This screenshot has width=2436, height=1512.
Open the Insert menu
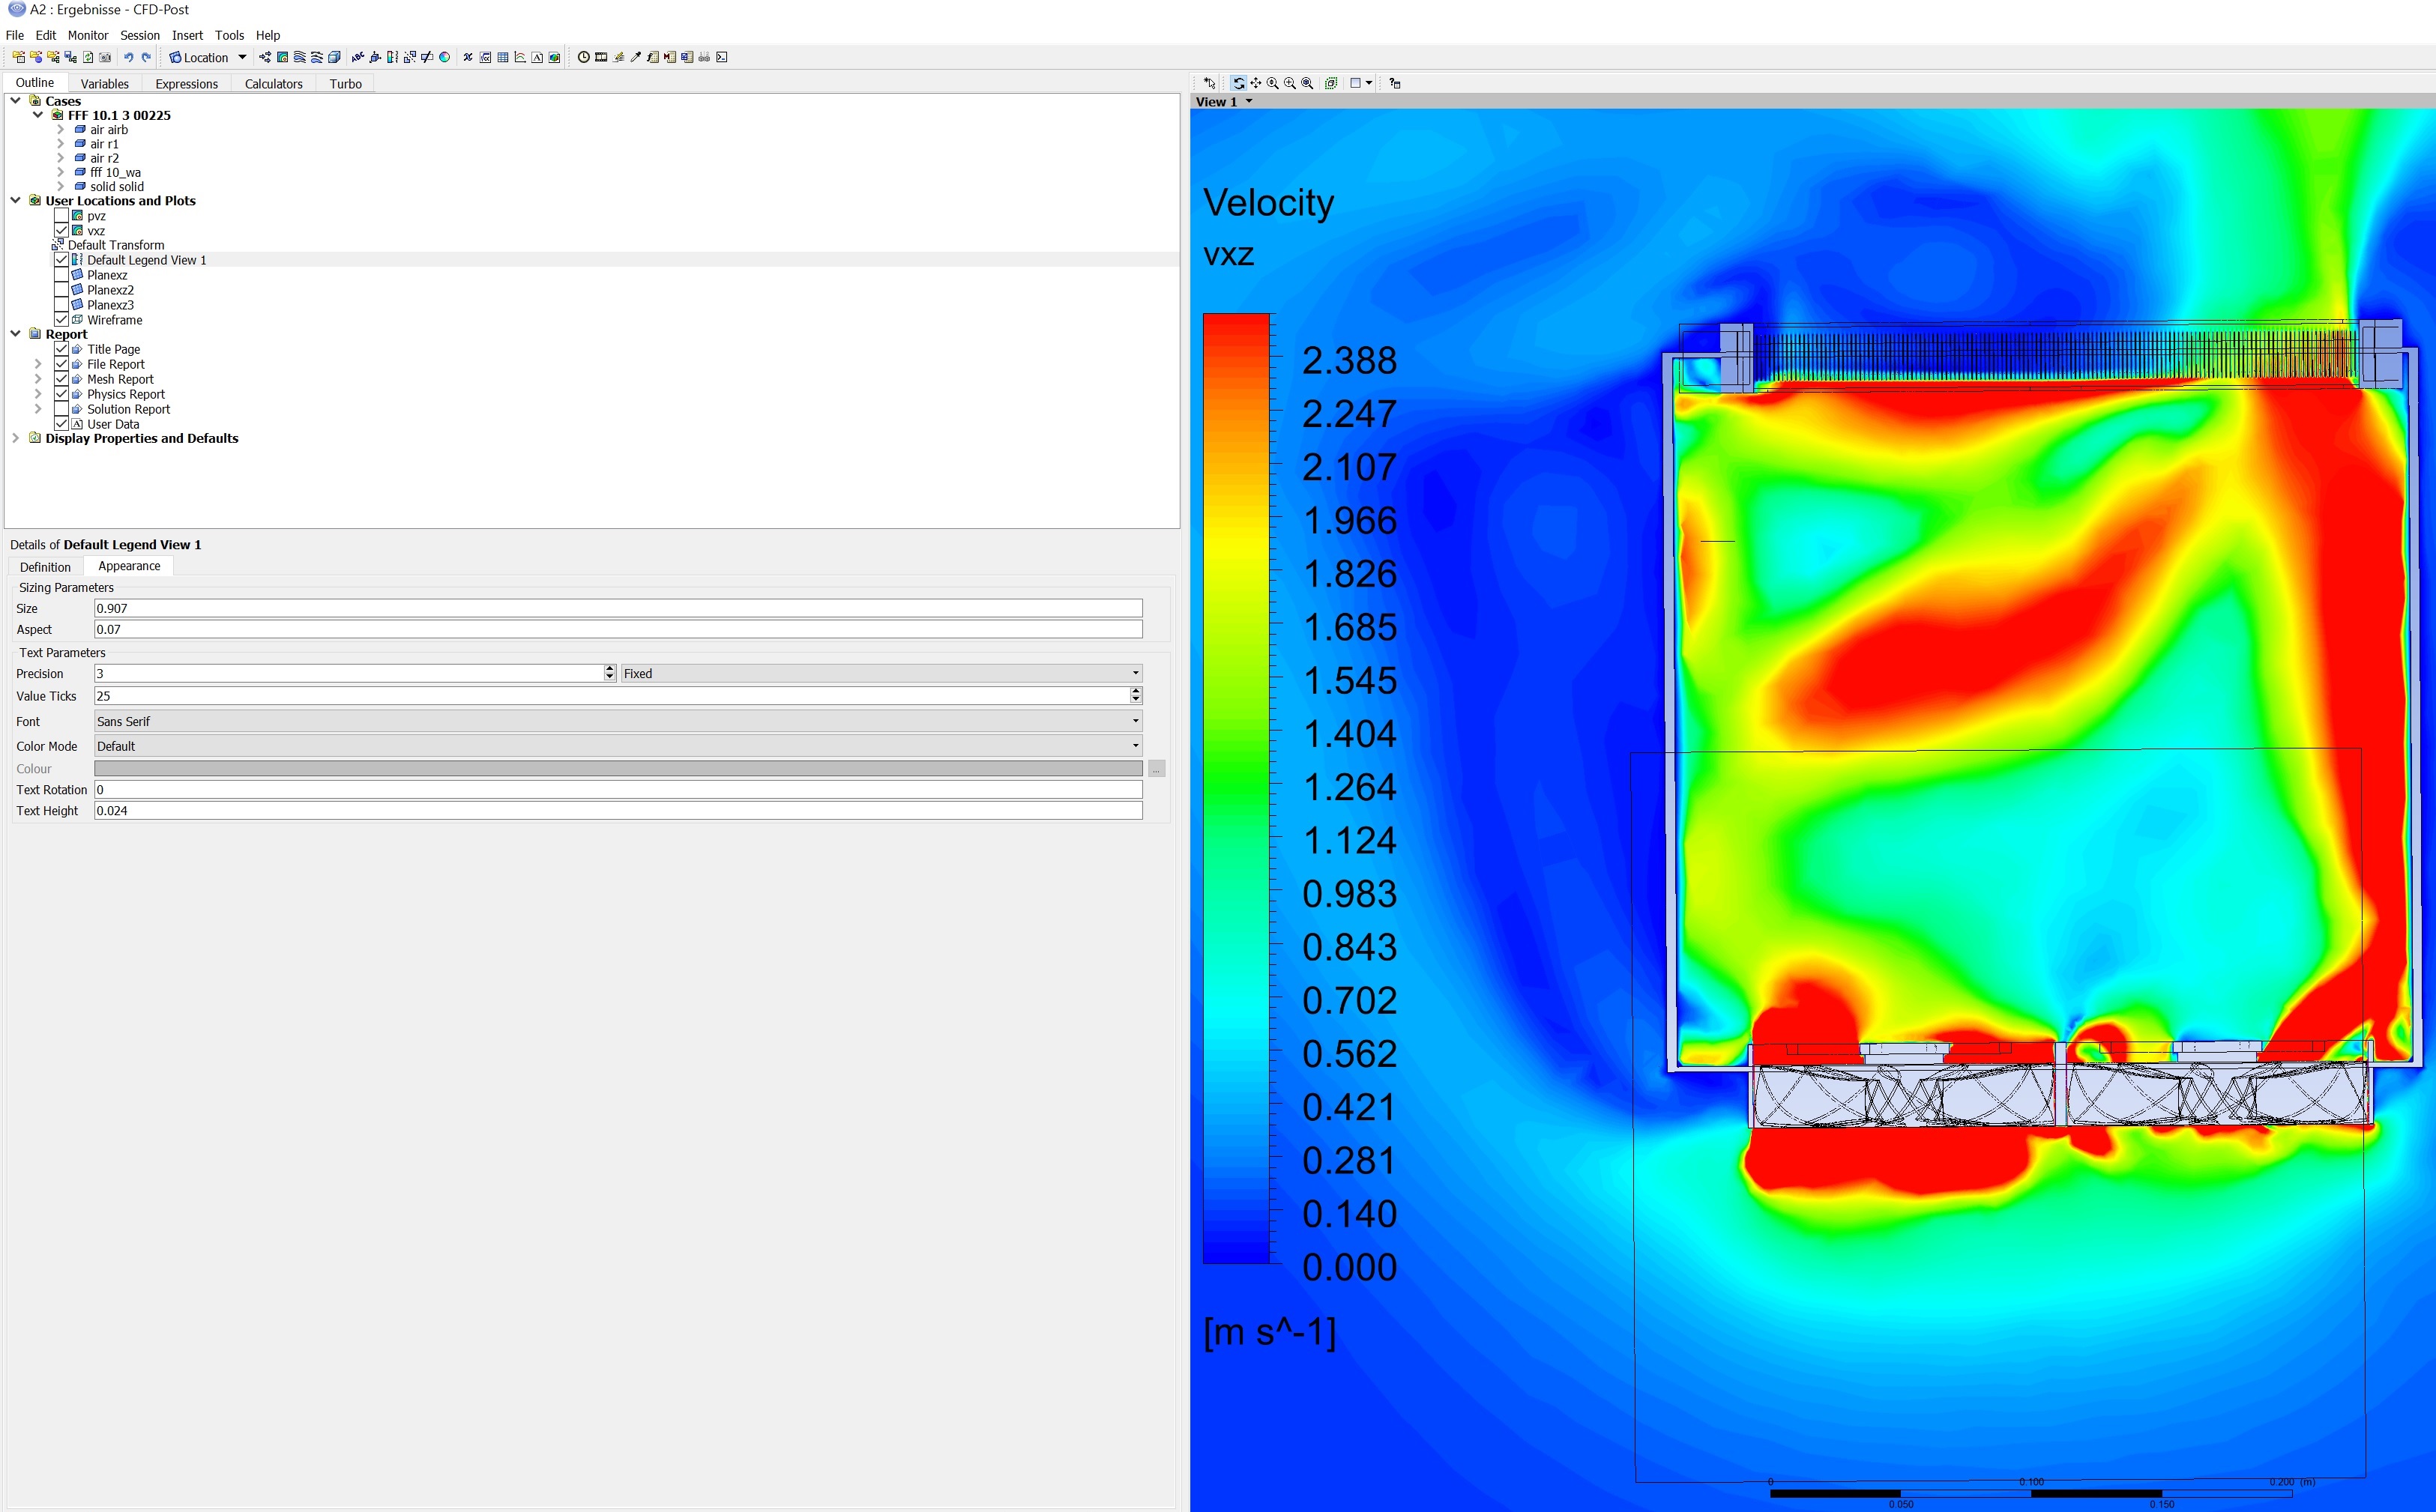click(187, 35)
